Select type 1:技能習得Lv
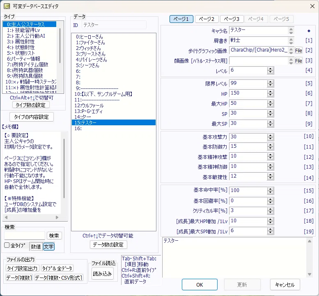The height and width of the screenshot is (296, 319). pos(30,30)
